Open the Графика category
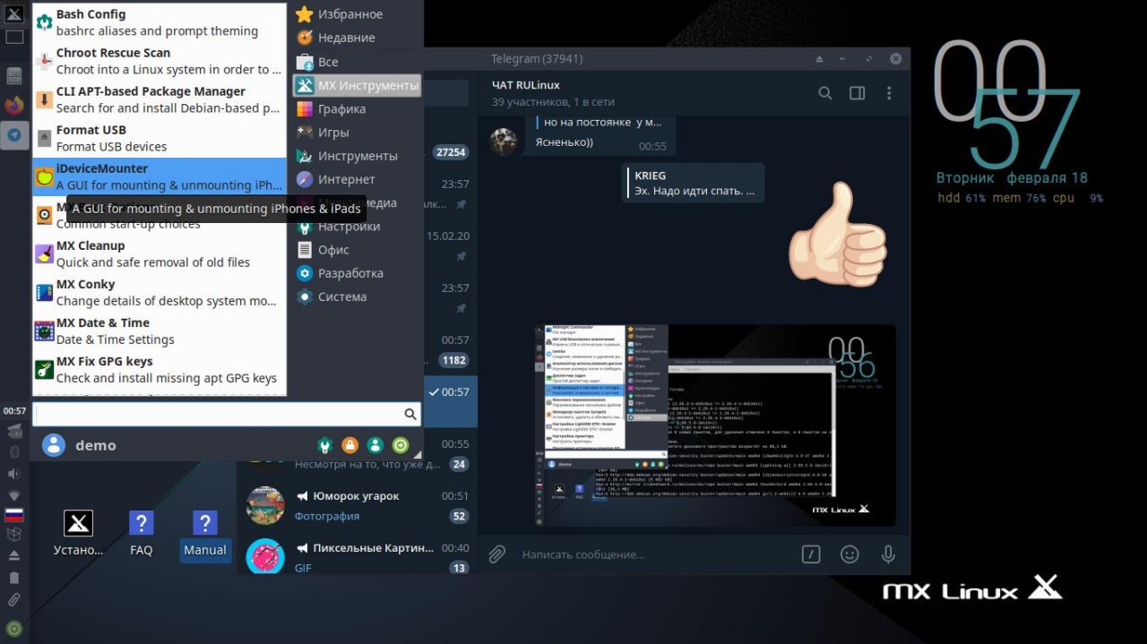 (x=357, y=108)
